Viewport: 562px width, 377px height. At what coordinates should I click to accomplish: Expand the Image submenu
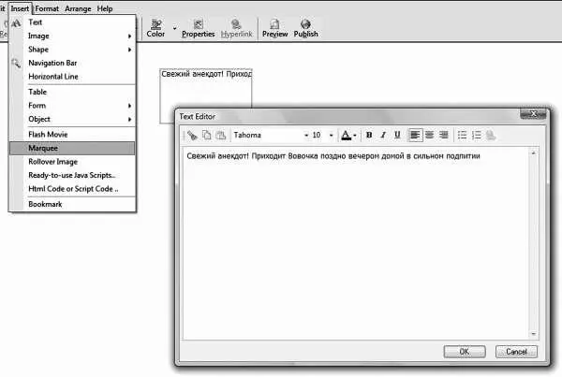coord(72,36)
